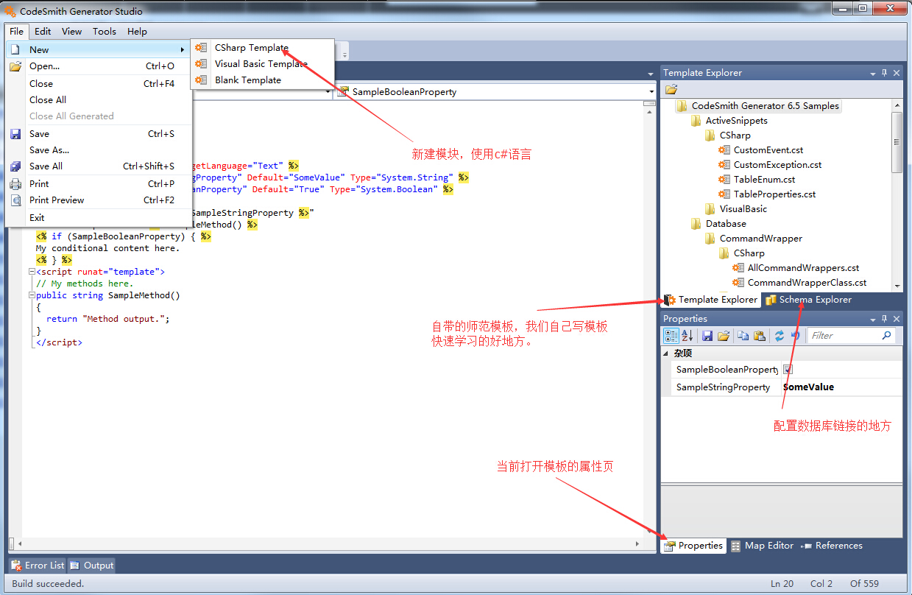Open CustomException.cst template

coord(777,165)
